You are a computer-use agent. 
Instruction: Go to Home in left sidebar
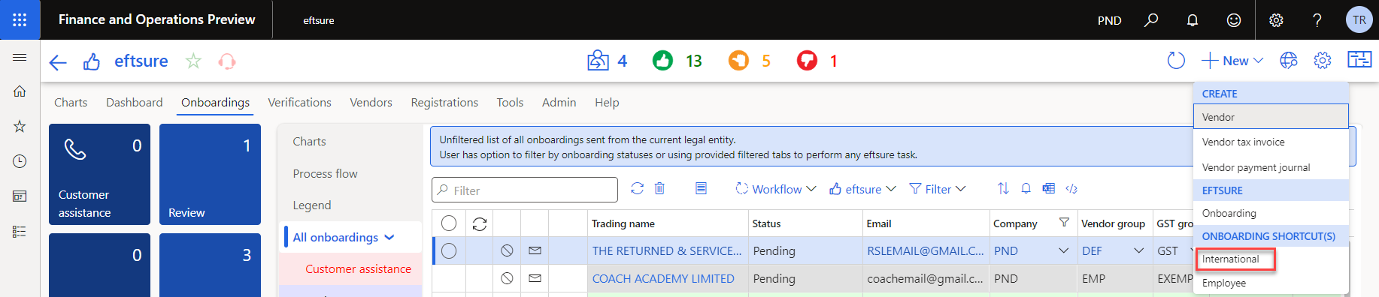(20, 91)
